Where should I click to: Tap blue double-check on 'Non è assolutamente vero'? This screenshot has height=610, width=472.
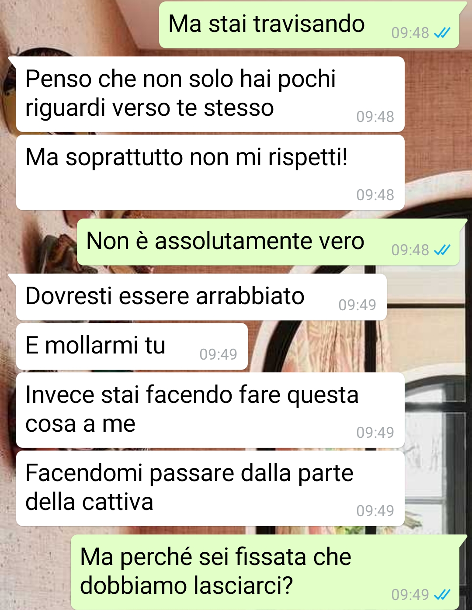point(442,250)
